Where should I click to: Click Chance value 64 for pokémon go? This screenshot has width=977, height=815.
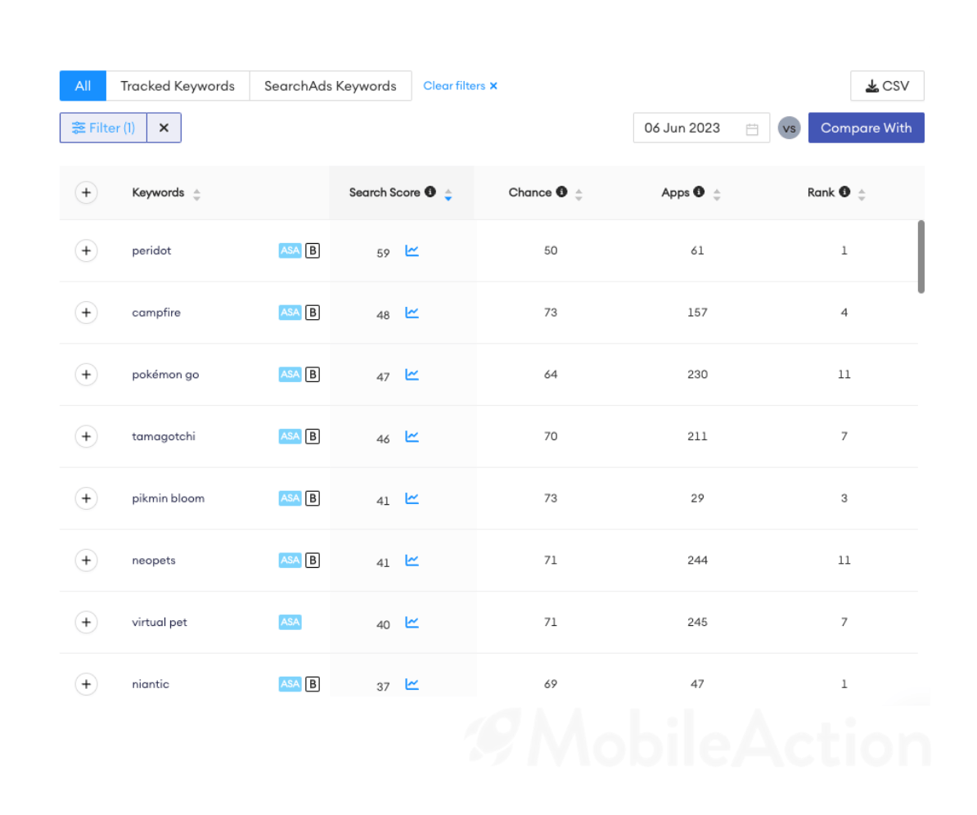coord(551,375)
